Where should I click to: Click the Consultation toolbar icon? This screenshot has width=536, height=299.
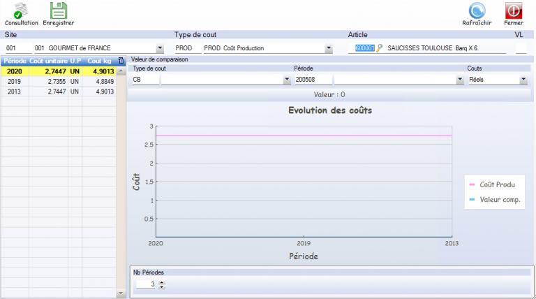coord(16,10)
